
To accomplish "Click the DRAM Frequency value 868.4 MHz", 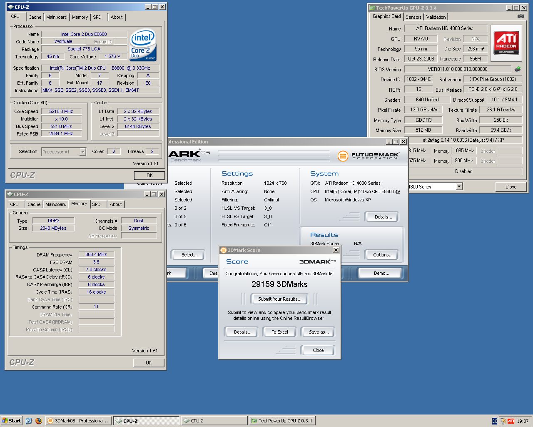I will pos(96,254).
